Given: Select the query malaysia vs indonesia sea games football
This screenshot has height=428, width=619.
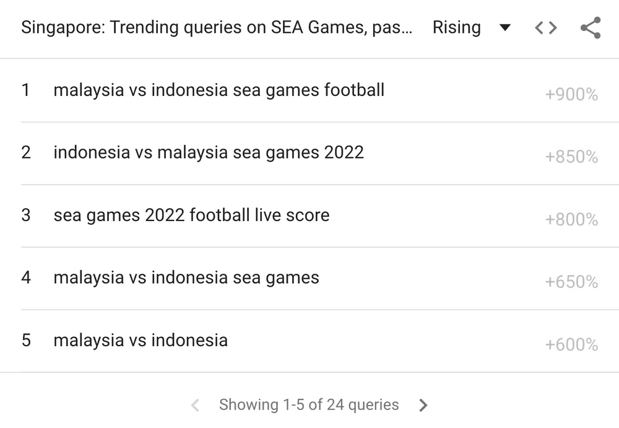Looking at the screenshot, I should click(219, 90).
